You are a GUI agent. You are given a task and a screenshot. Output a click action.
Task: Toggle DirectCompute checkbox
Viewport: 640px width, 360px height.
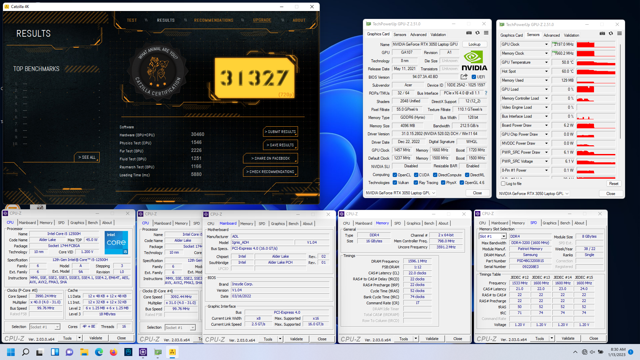[435, 175]
